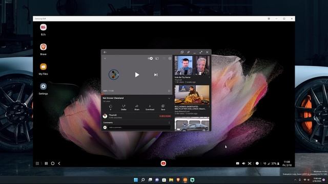Cast the video using cast icon
Viewport: 328px width, 184px height.
tap(157, 58)
